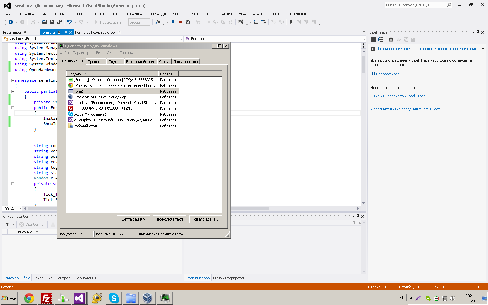Show IntelliTrace calls view icon
Image resolution: width=488 pixels, height=305 pixels.
pyautogui.click(x=381, y=40)
